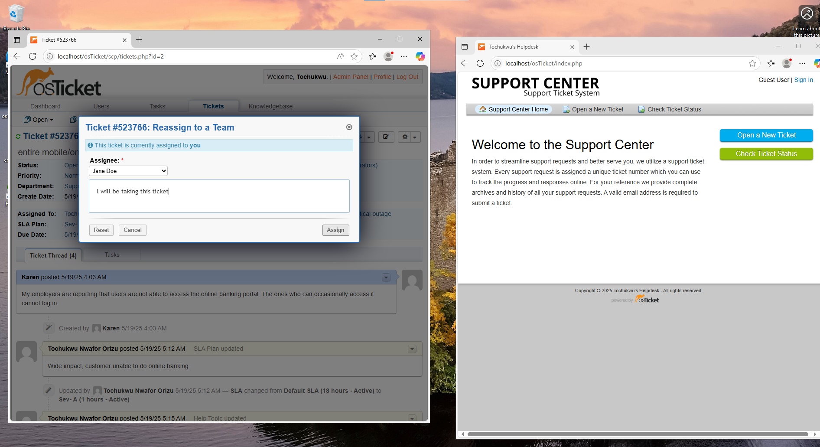The width and height of the screenshot is (820, 447).
Task: Click the Log Out link
Action: 407,77
